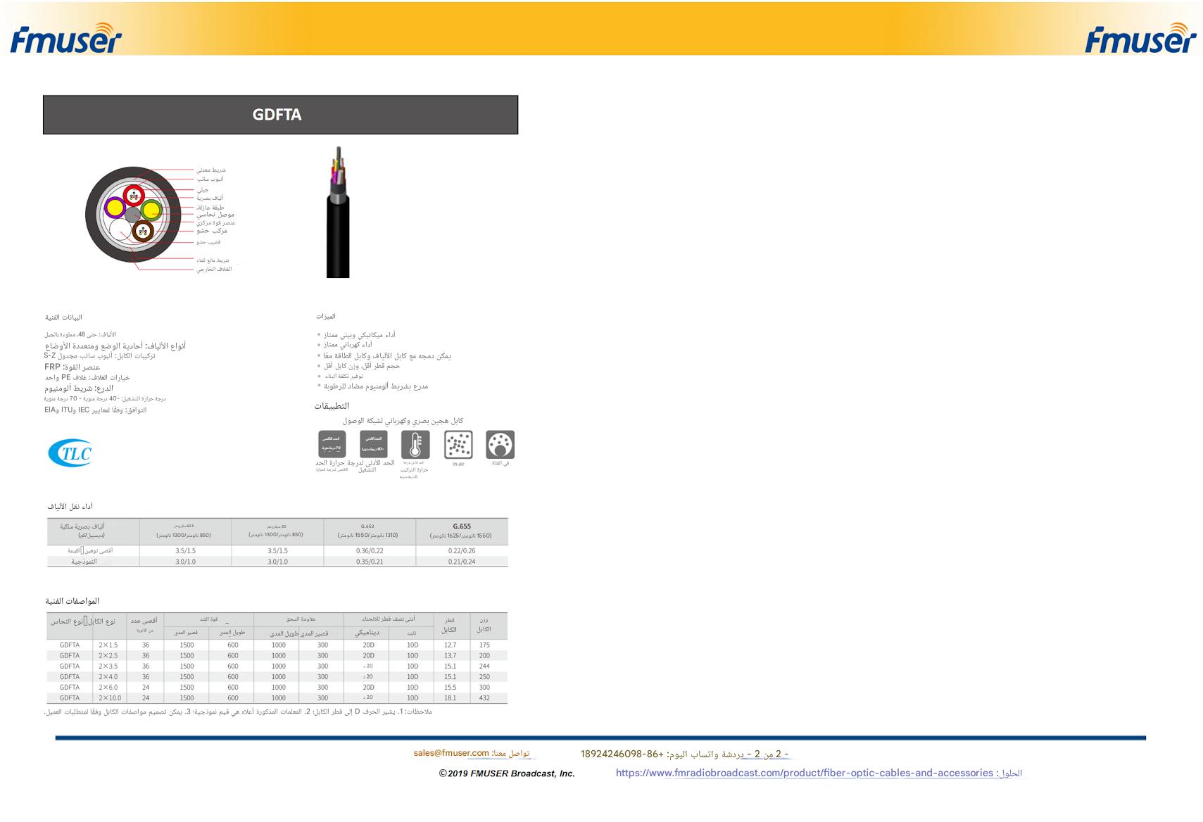Click the '2×4.0' copper type cell
Screen dimensions: 1203x822
pyautogui.click(x=108, y=677)
